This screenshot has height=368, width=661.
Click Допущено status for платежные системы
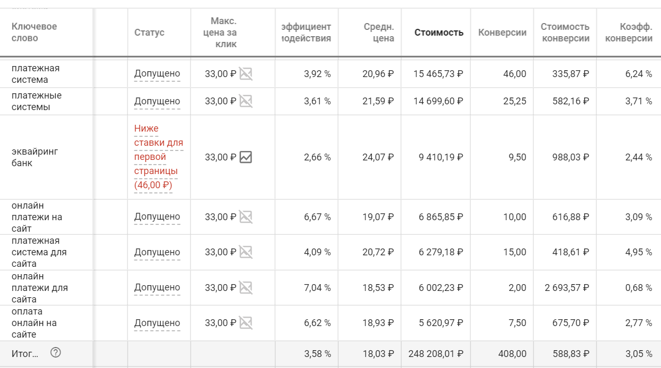click(x=157, y=101)
